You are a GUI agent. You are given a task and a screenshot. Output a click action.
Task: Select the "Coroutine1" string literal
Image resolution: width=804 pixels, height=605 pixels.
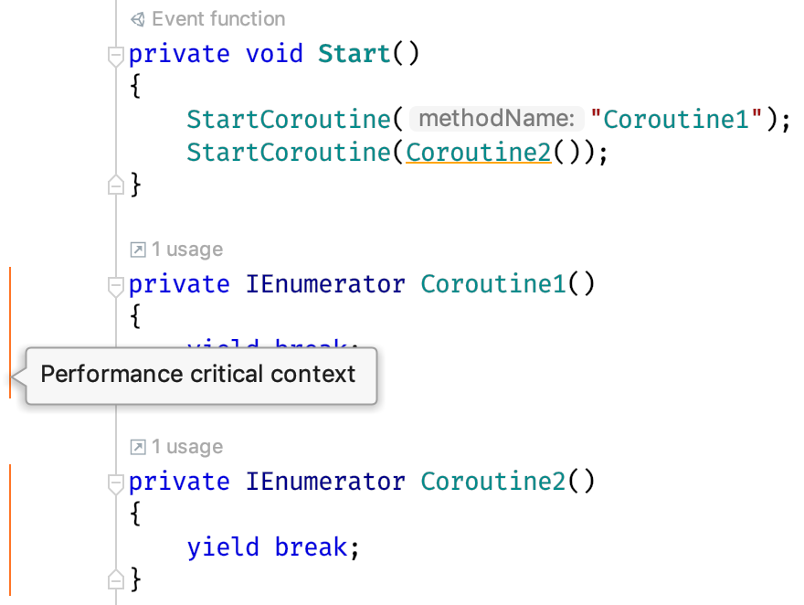click(x=678, y=119)
